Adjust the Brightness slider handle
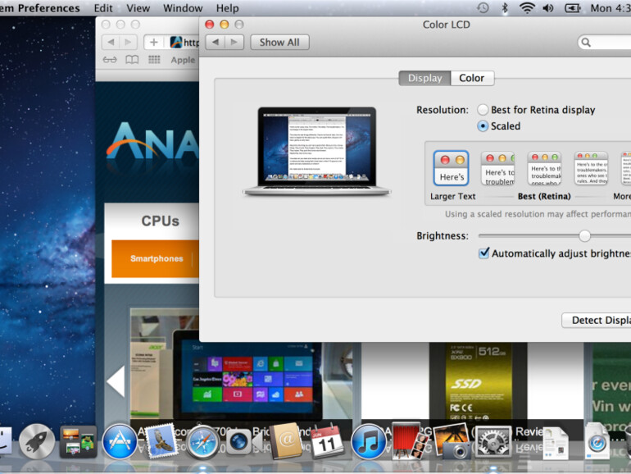 tap(585, 235)
